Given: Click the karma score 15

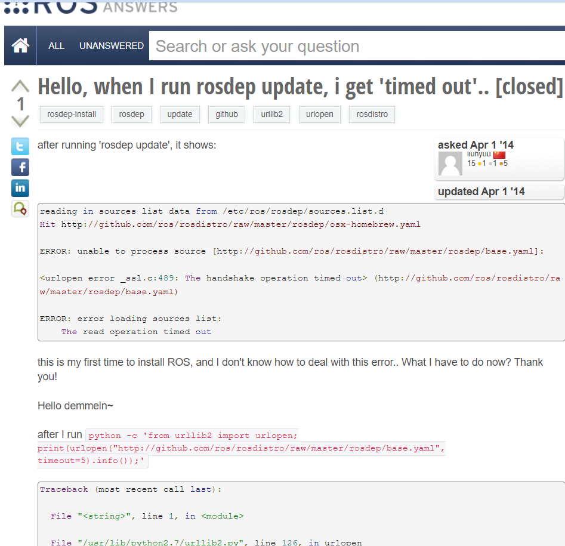Looking at the screenshot, I should click(x=471, y=164).
